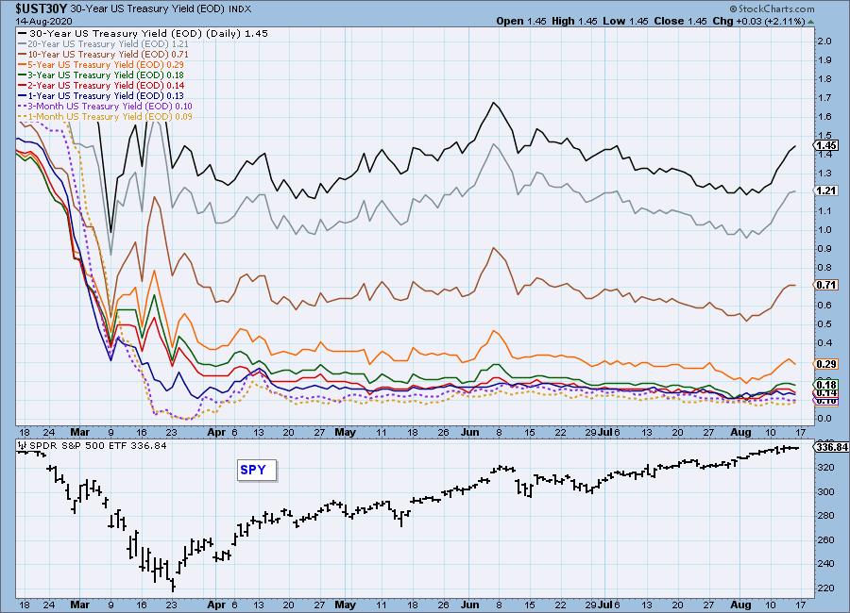Select the '30-Year US Treasury Yield (EOD) INDX' title
The image size is (850, 613).
click(x=161, y=9)
